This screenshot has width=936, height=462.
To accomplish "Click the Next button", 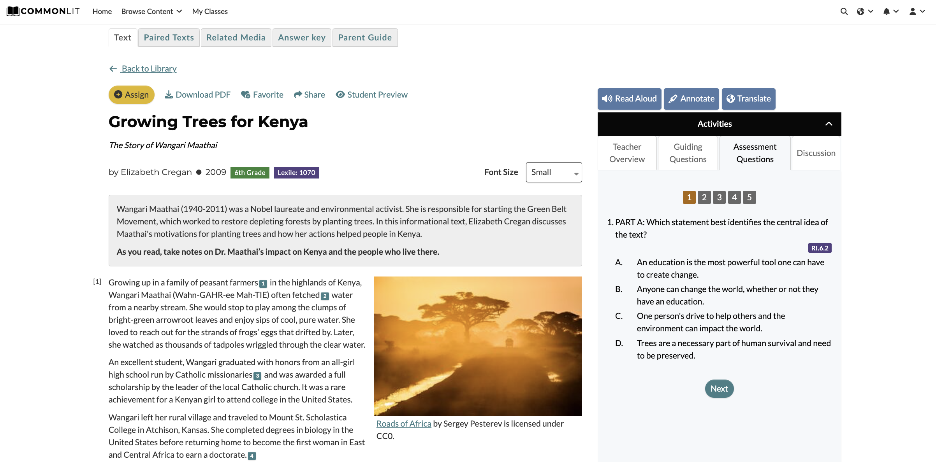I will (719, 389).
